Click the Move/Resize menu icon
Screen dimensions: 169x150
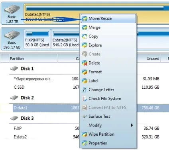[84, 19]
